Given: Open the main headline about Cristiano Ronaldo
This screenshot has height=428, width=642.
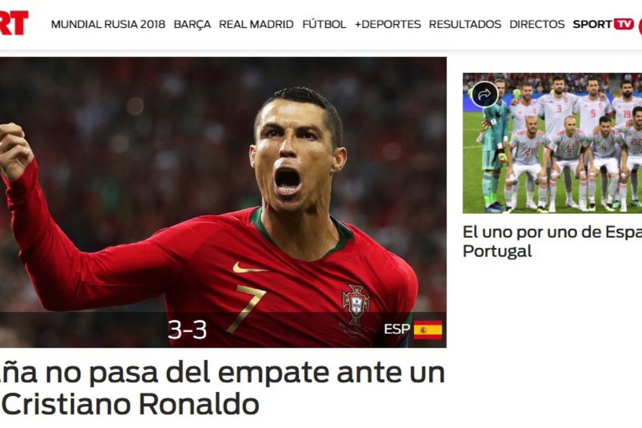Looking at the screenshot, I should coord(223,388).
